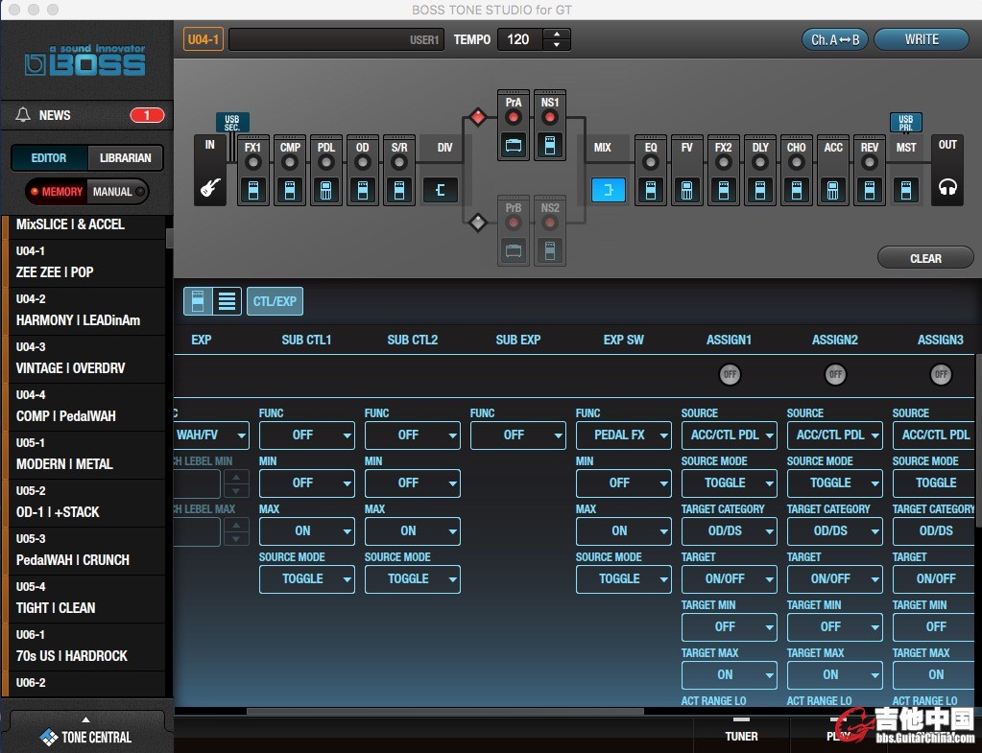This screenshot has width=982, height=753.
Task: Open the NEWS notifications
Action: click(x=87, y=115)
